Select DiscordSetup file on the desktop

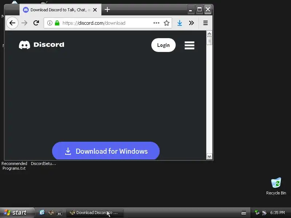coord(43,163)
